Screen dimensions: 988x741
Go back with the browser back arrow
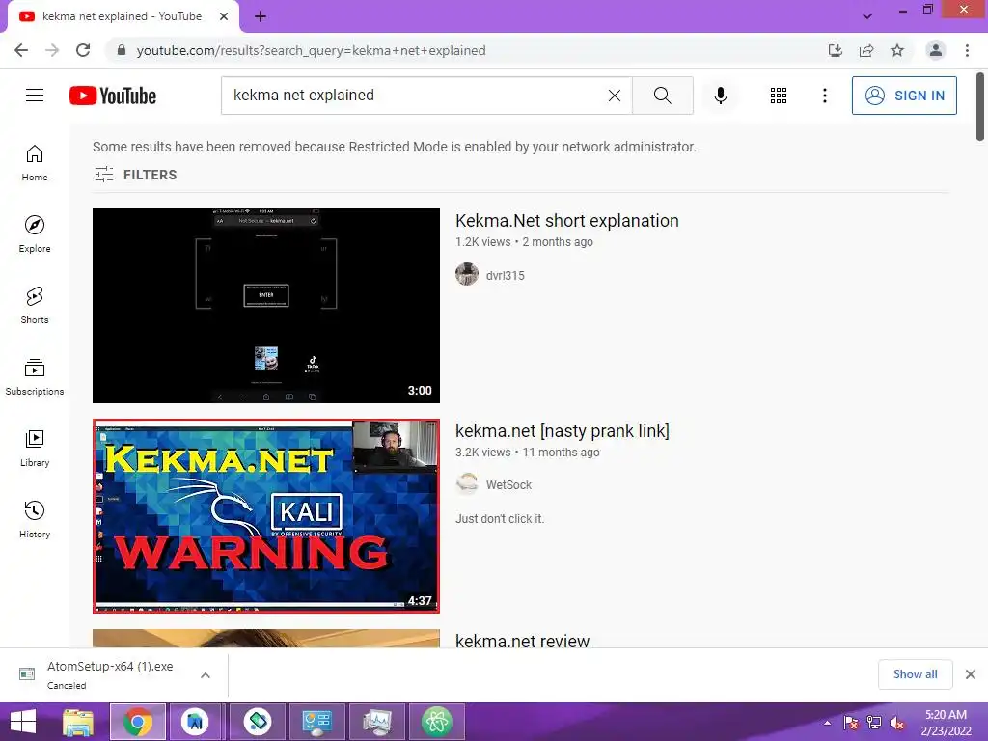[21, 50]
